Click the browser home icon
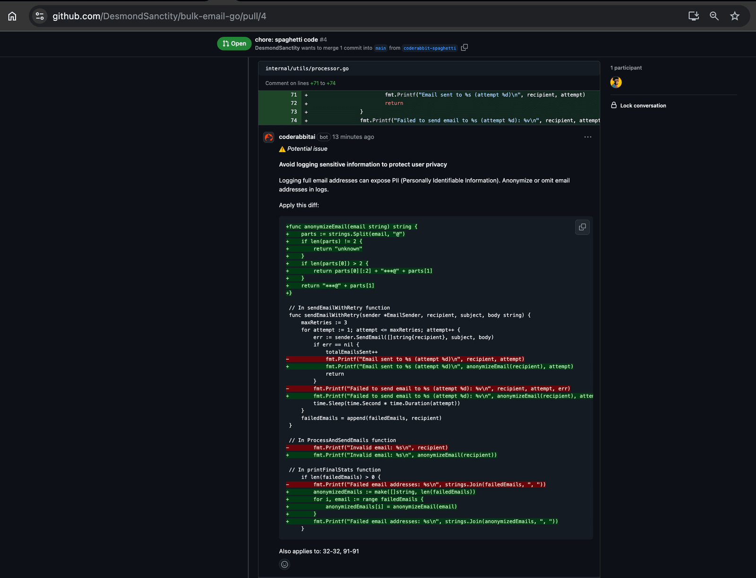The image size is (756, 578). (12, 16)
